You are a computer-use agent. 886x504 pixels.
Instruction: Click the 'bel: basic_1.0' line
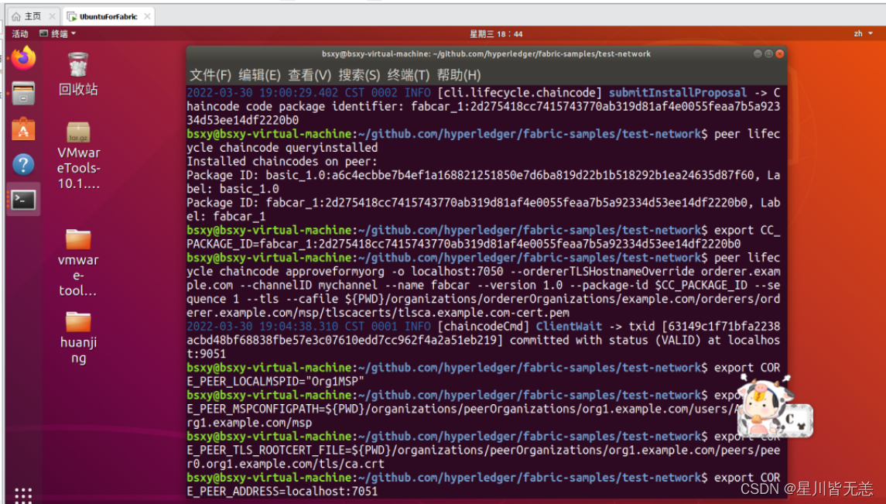point(233,189)
